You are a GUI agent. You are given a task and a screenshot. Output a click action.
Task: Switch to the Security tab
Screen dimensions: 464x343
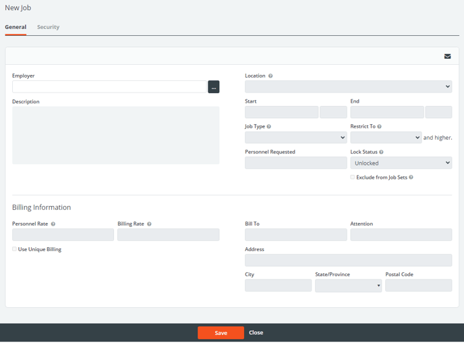coord(48,27)
